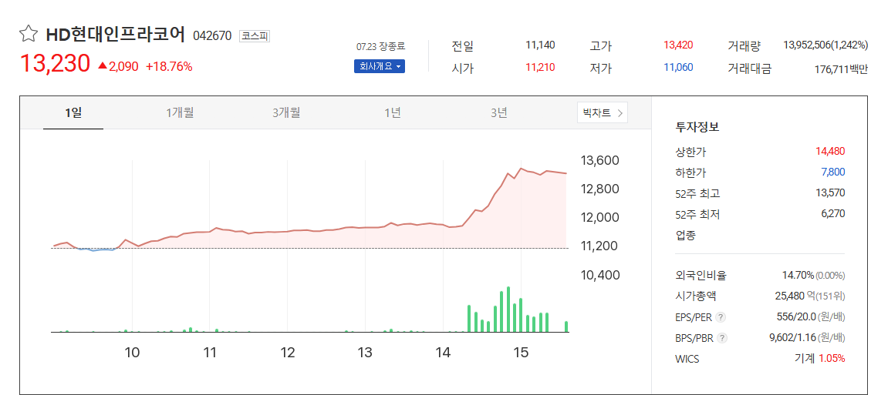Viewport: 871px width, 395px height.
Task: Click the 07.23 장종료 status text
Action: point(380,47)
